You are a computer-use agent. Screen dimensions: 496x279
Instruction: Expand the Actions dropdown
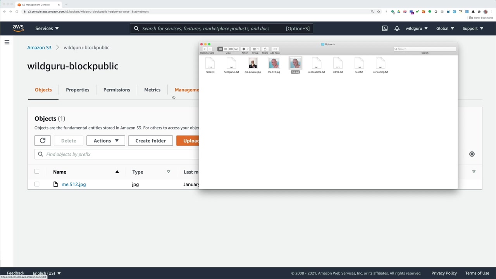106,141
